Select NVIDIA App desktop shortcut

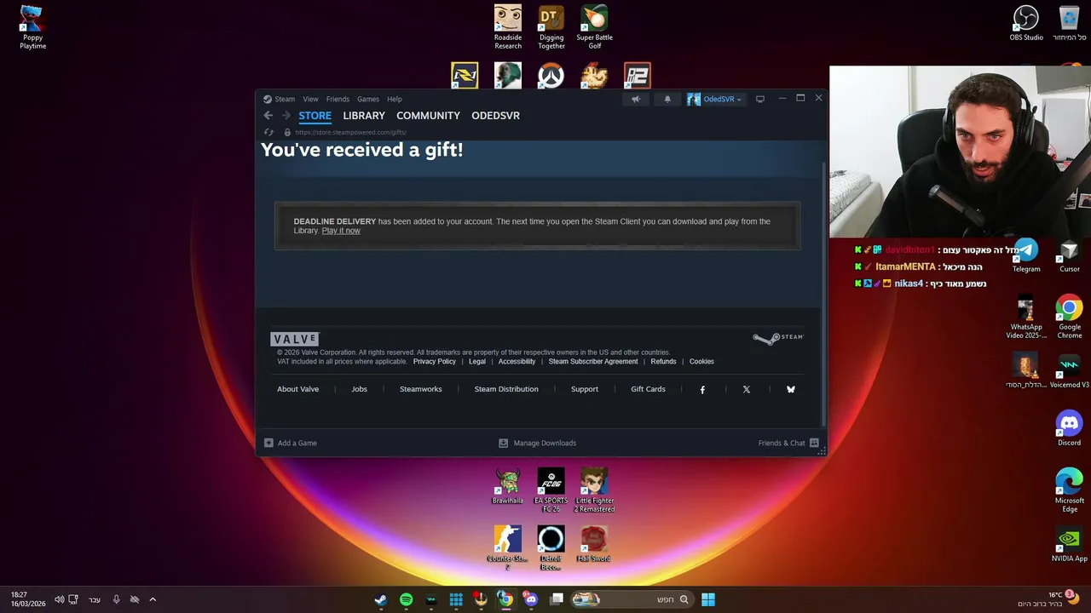pos(1069,545)
